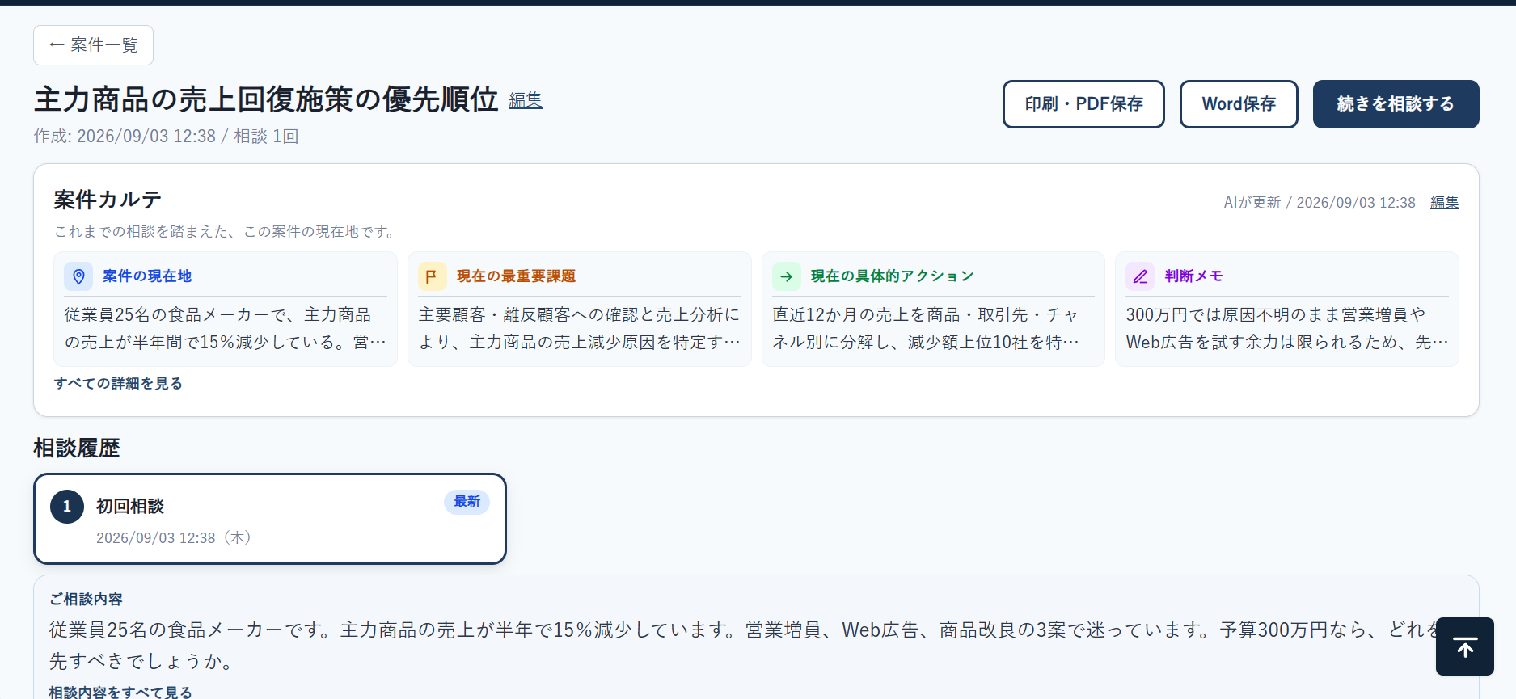Edit the title via 編集 link beside heading

(x=526, y=100)
